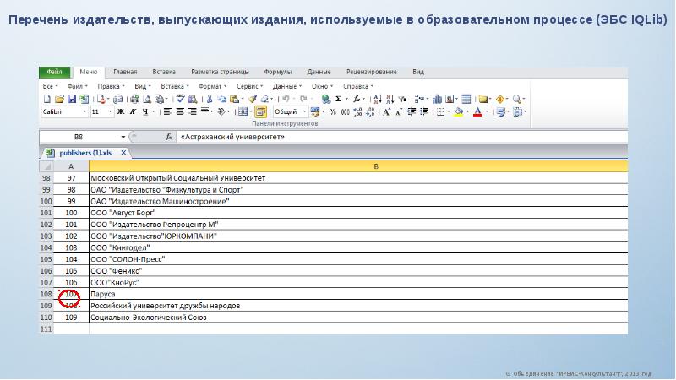Click the AutoSum sigma icon

[339, 99]
